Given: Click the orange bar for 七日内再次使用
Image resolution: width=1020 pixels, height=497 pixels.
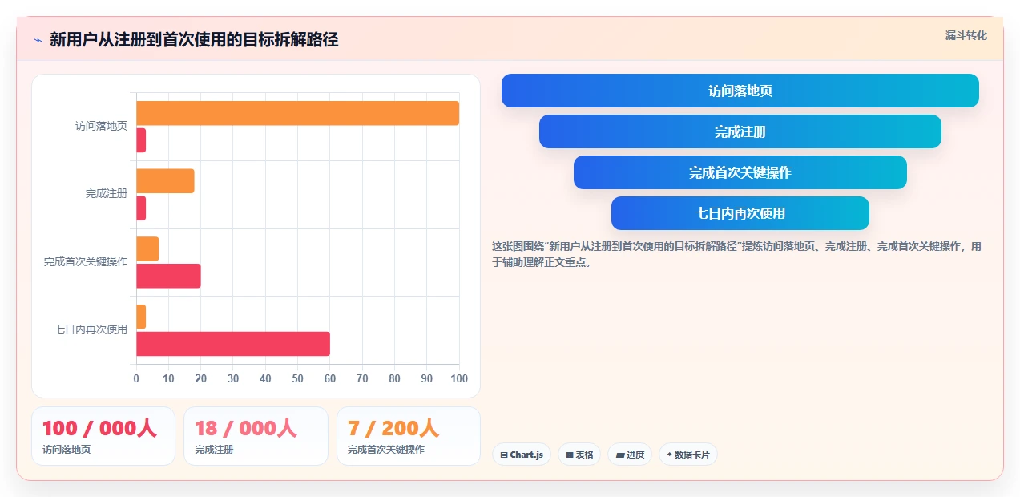Looking at the screenshot, I should (141, 317).
